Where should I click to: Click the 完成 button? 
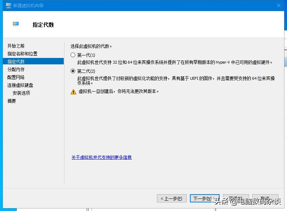pos(236,198)
